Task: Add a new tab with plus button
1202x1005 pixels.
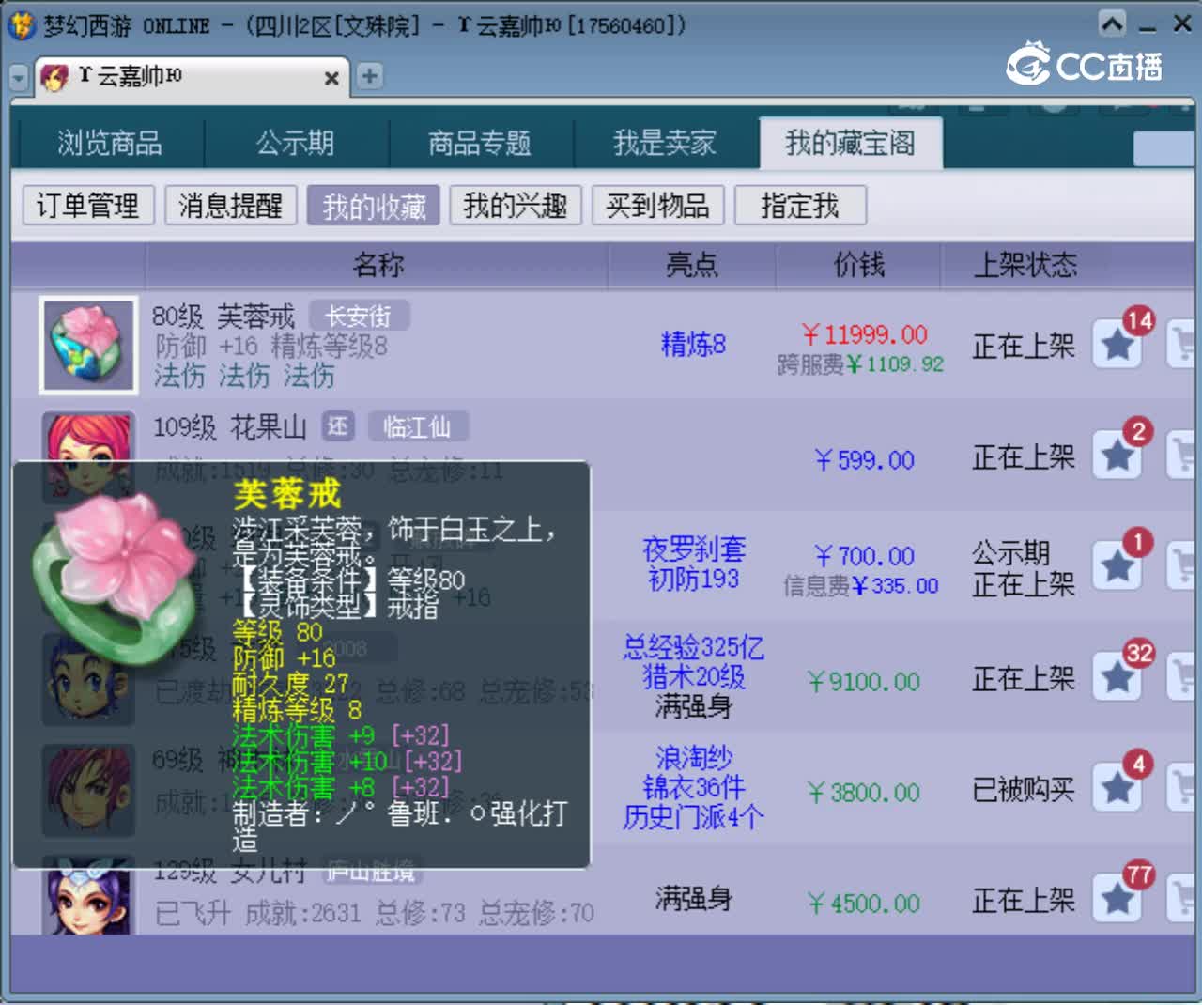Action: click(x=370, y=76)
